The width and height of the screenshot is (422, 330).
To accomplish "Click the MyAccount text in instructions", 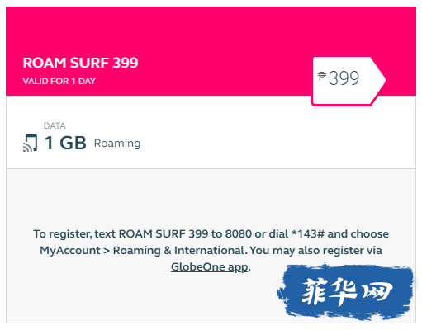I will [70, 251].
